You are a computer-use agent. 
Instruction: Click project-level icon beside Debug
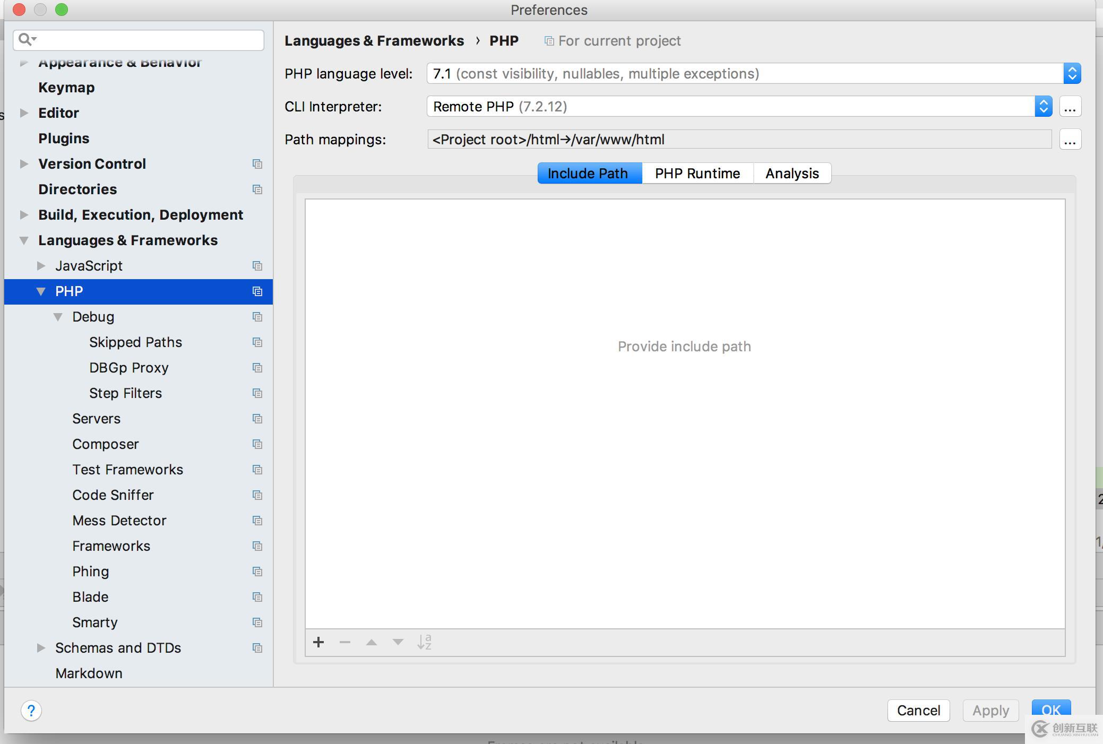tap(257, 317)
